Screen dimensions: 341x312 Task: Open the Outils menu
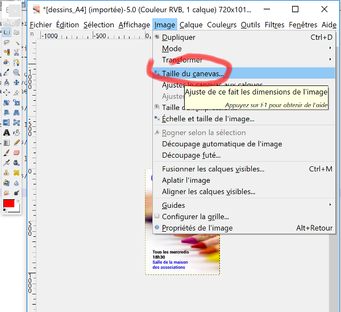tap(250, 25)
